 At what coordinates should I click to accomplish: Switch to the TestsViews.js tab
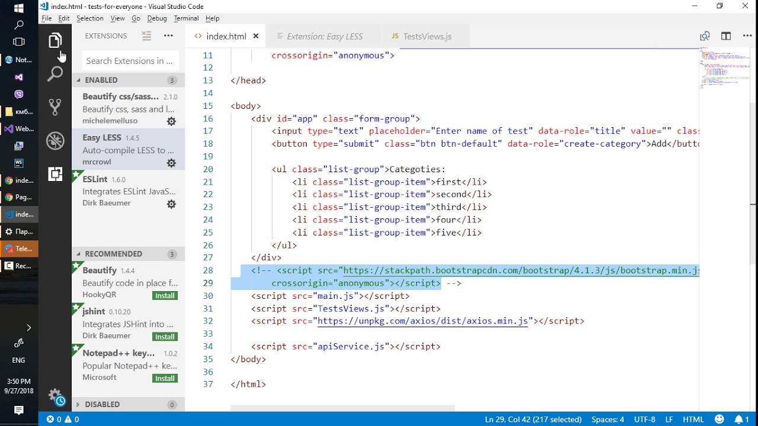click(427, 36)
